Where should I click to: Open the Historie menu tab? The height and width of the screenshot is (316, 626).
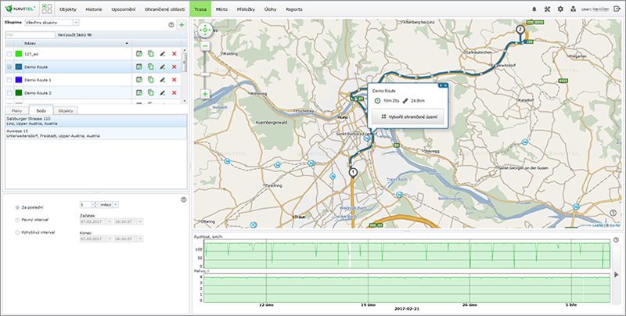(93, 9)
